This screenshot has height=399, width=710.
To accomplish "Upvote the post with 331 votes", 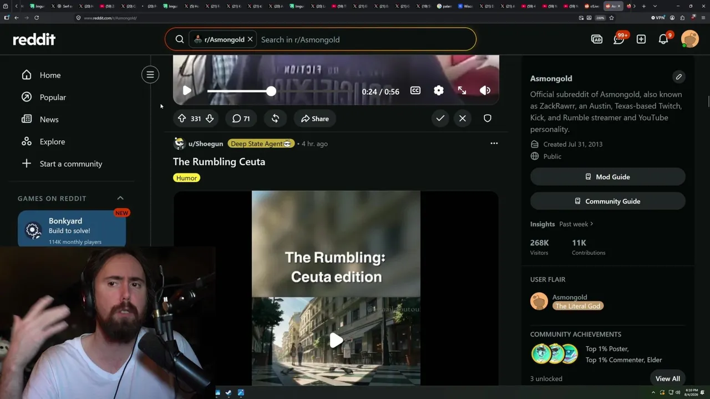I will point(182,118).
